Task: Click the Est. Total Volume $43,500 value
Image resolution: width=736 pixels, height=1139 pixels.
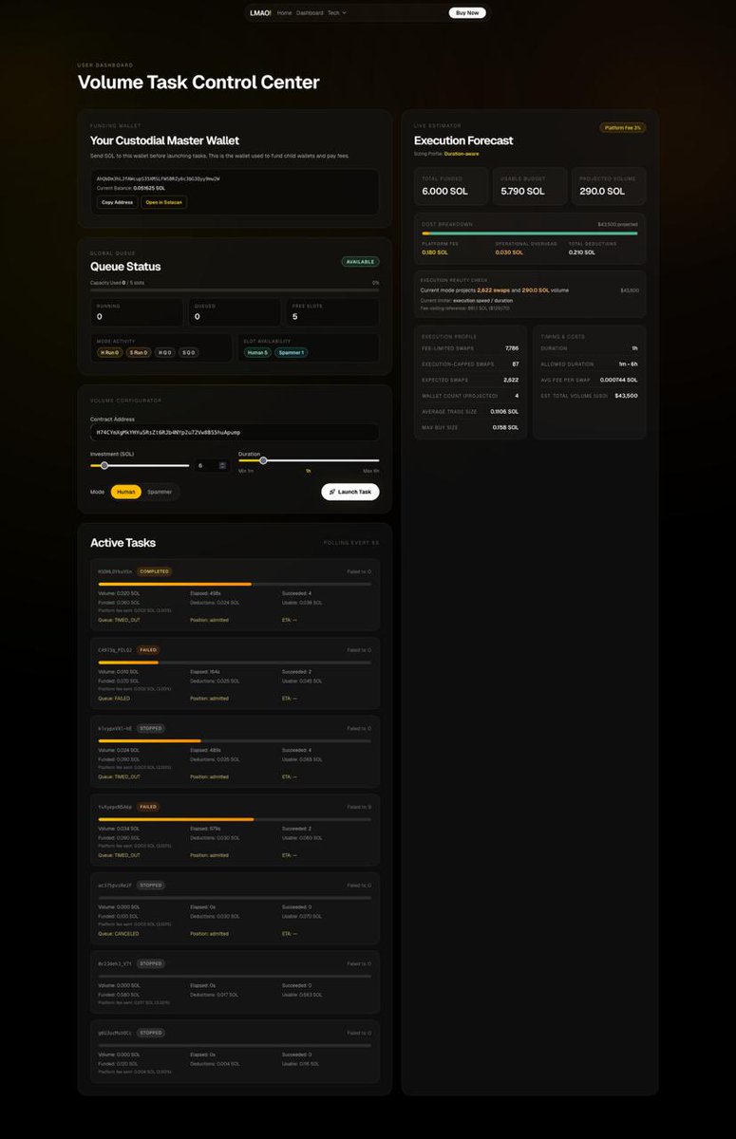Action: pos(626,395)
